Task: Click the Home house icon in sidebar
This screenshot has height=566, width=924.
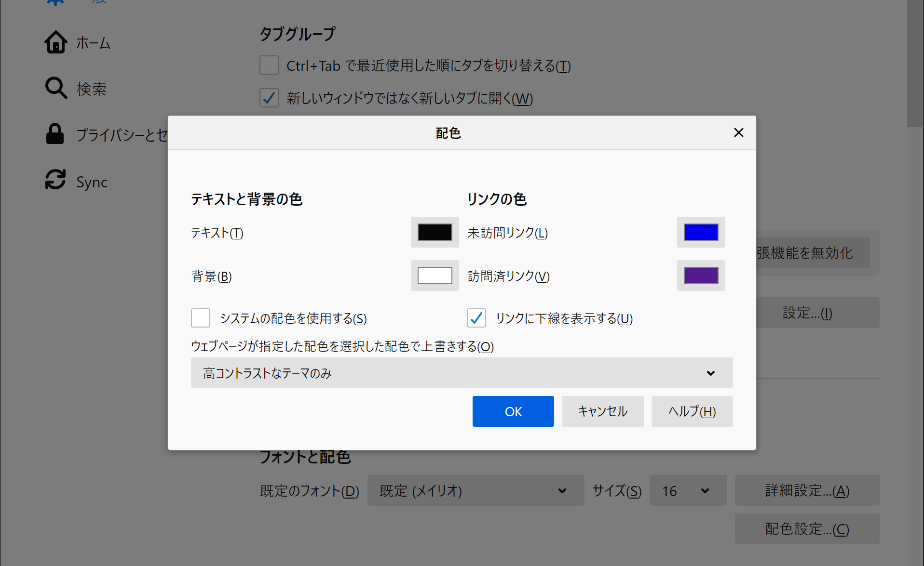Action: pyautogui.click(x=56, y=42)
